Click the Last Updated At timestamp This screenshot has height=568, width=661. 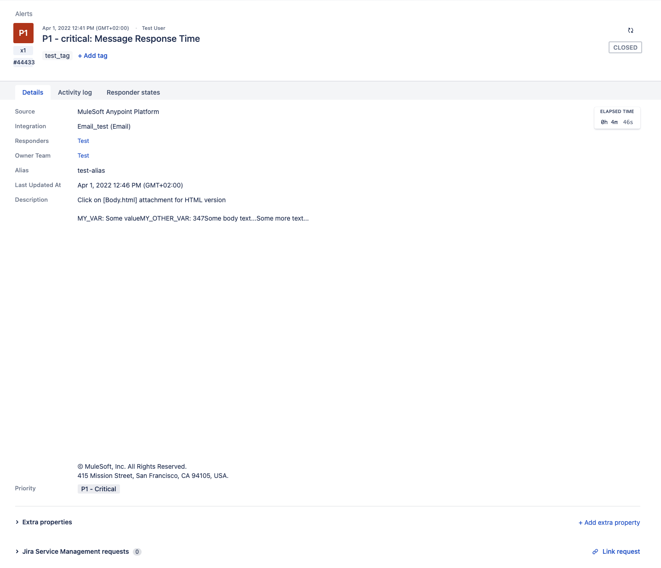(x=130, y=185)
